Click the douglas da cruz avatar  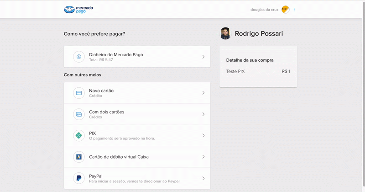286,10
